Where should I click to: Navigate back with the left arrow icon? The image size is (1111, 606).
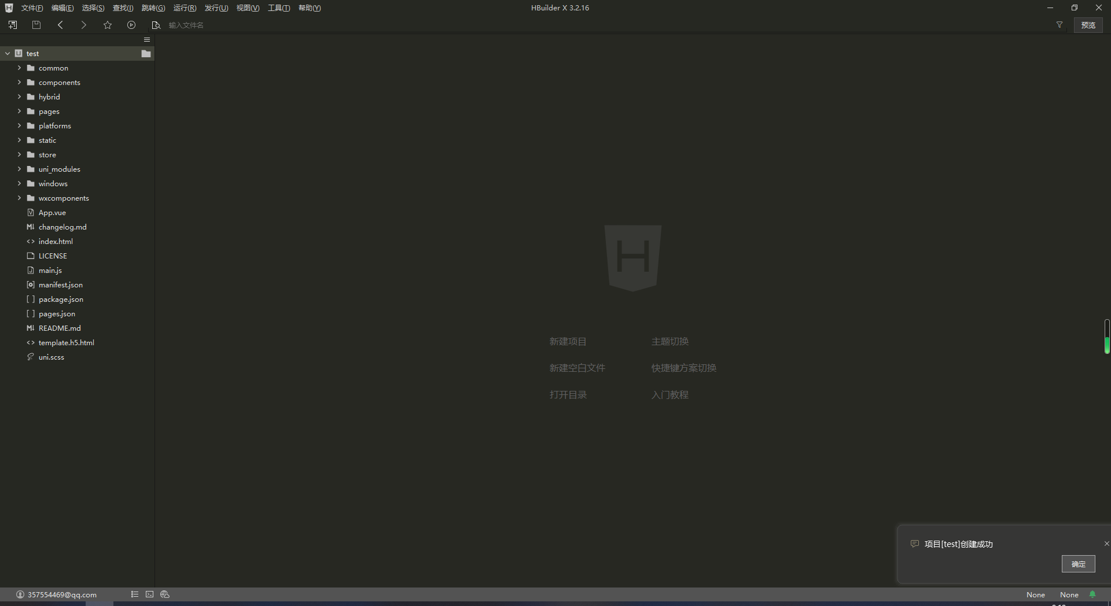click(60, 25)
